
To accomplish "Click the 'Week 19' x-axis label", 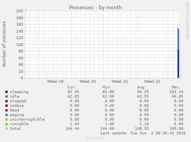I will [x=55, y=82].
